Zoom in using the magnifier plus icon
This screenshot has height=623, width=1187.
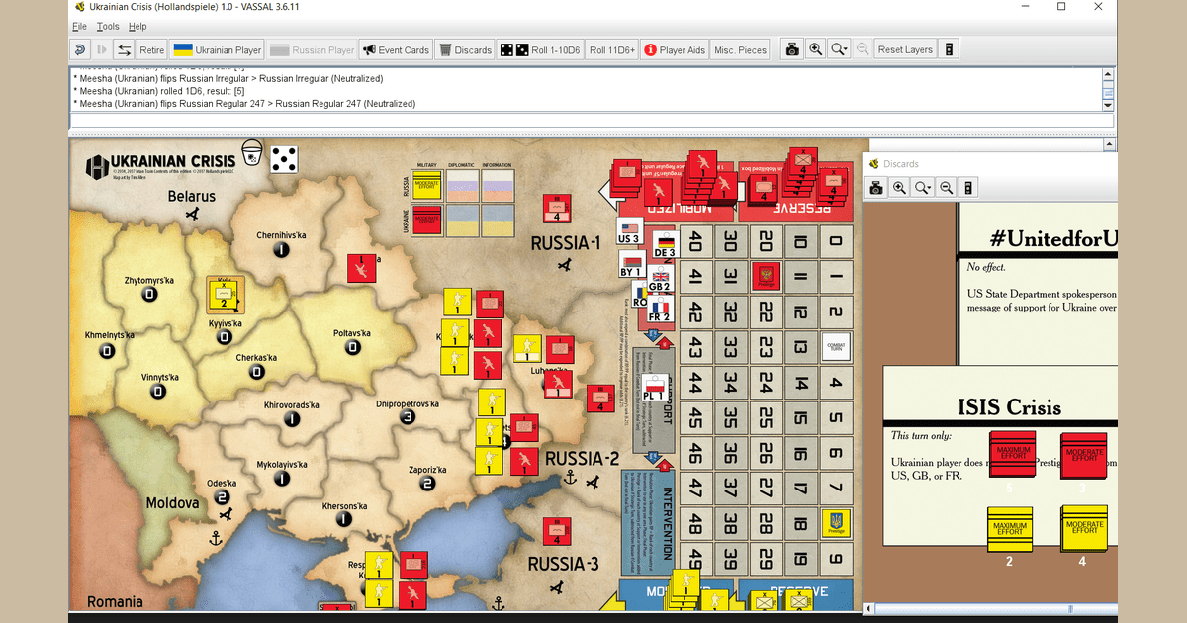pyautogui.click(x=814, y=48)
